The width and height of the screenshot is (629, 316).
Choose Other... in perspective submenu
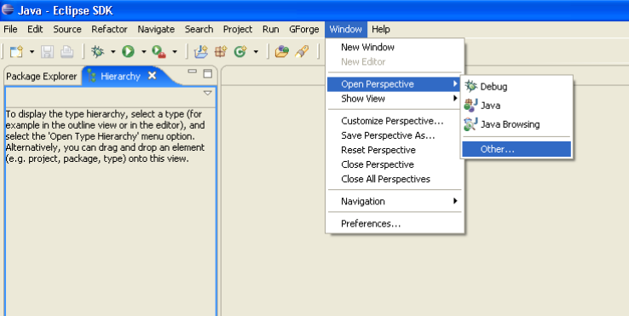pos(516,149)
